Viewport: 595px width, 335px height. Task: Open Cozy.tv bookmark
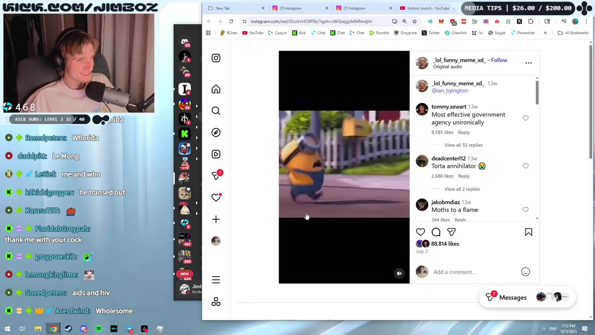278,33
